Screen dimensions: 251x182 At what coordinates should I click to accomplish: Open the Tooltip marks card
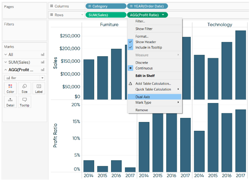(25, 102)
